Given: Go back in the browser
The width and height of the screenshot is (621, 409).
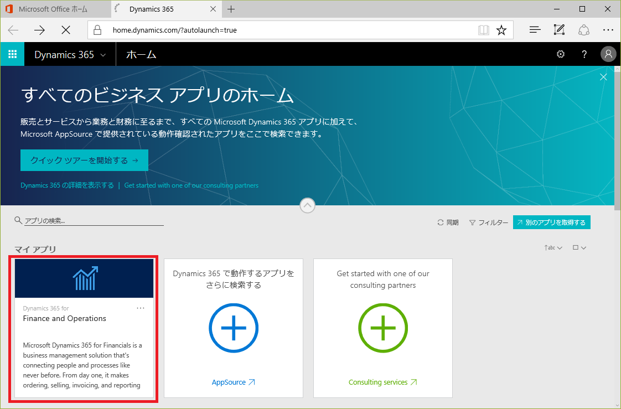Looking at the screenshot, I should click(13, 30).
